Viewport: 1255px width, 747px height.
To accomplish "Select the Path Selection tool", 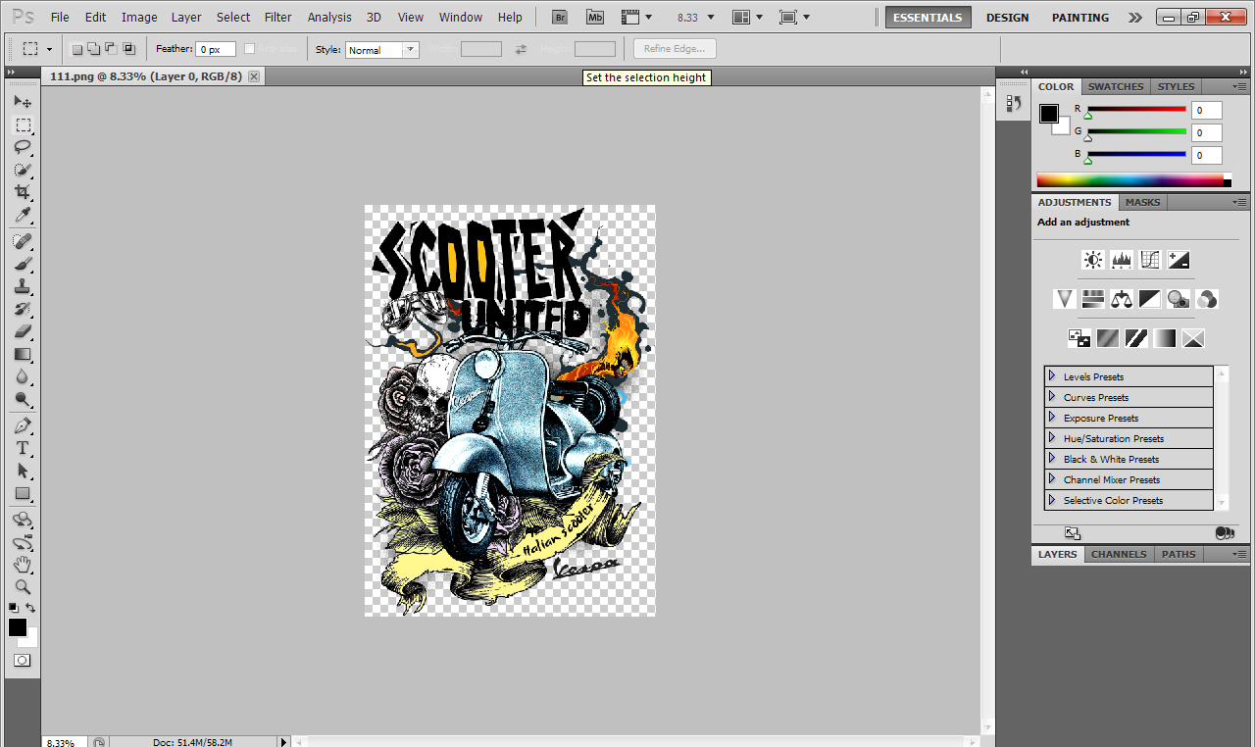I will tap(23, 471).
